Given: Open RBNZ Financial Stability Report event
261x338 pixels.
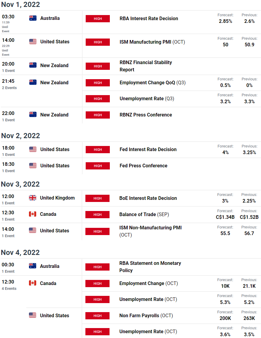Looking at the screenshot, I should 146,66.
